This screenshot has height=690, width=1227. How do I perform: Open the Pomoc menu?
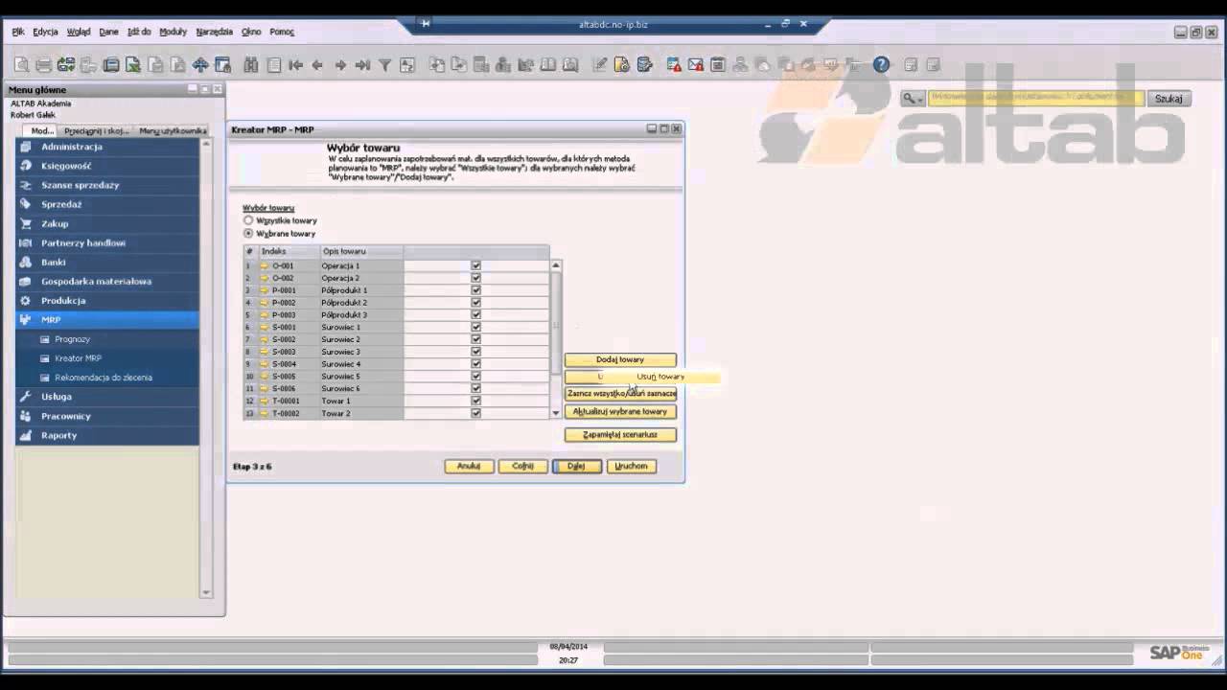coord(282,32)
